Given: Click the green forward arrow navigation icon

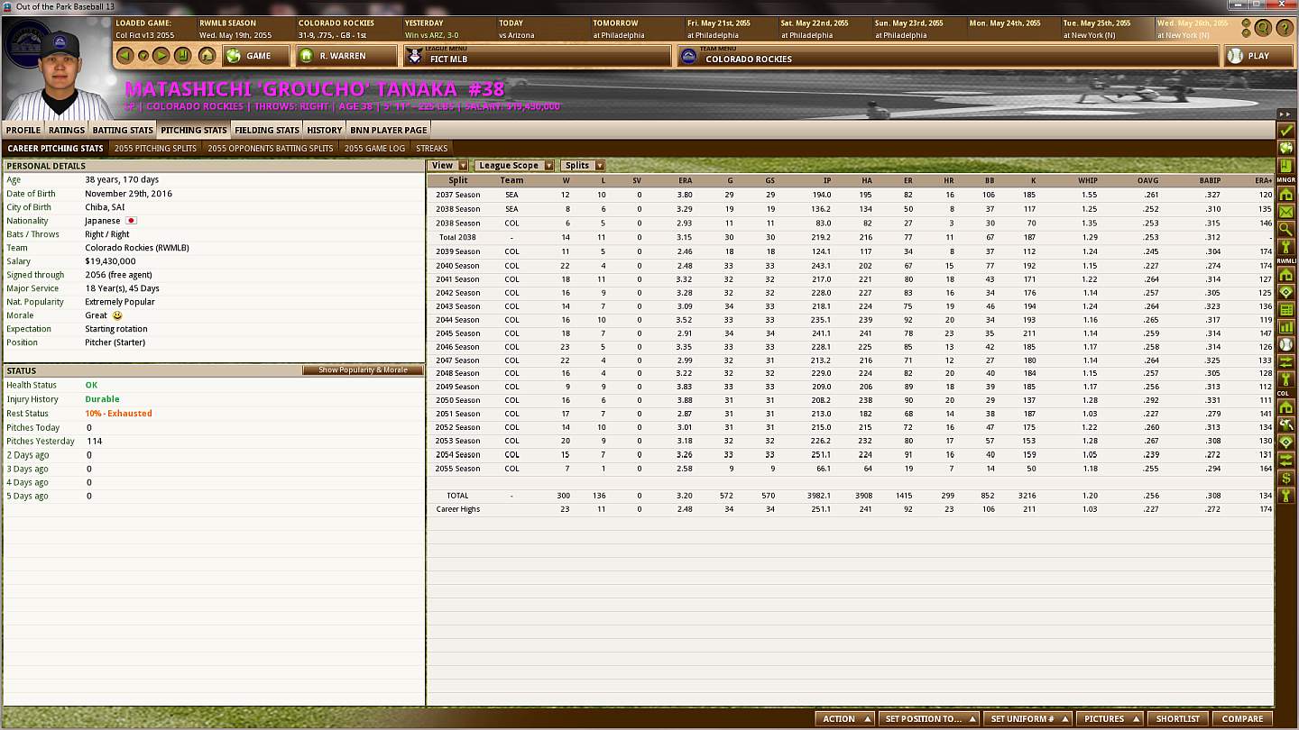Looking at the screenshot, I should coord(161,56).
